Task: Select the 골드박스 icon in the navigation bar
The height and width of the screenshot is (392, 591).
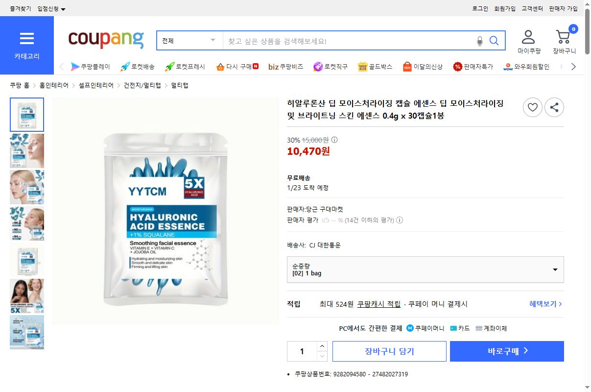Action: point(362,66)
